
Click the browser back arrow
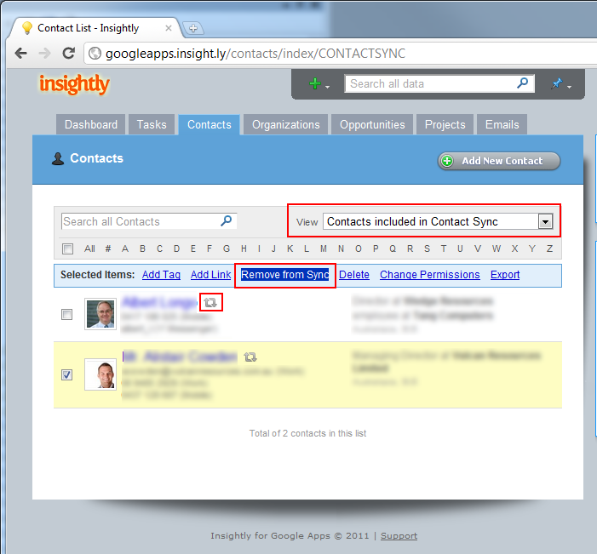point(21,53)
